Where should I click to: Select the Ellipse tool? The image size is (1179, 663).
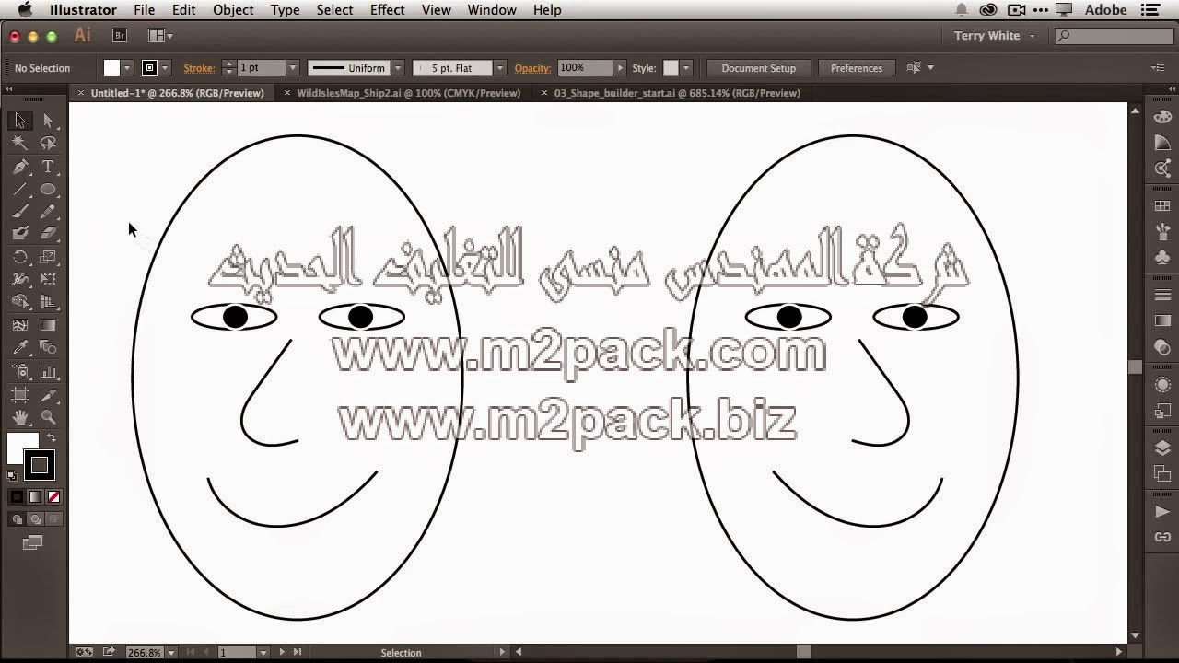[x=48, y=189]
